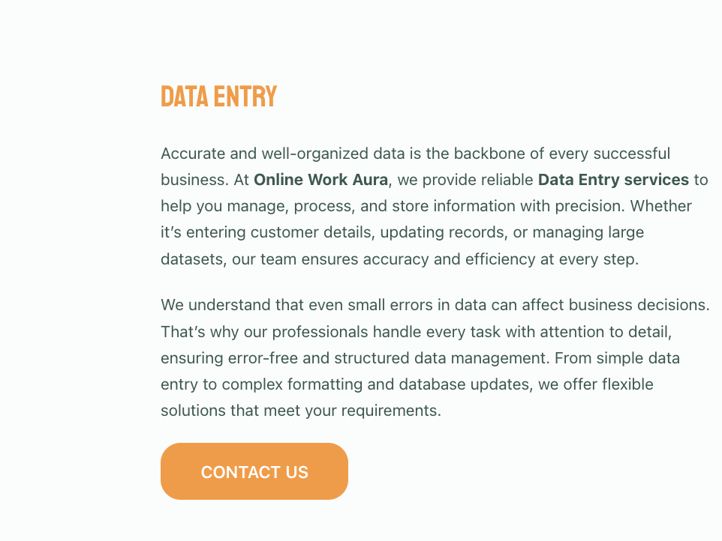Viewport: 722px width, 541px height.
Task: Click the bold Data Entry services text
Action: pyautogui.click(x=613, y=180)
